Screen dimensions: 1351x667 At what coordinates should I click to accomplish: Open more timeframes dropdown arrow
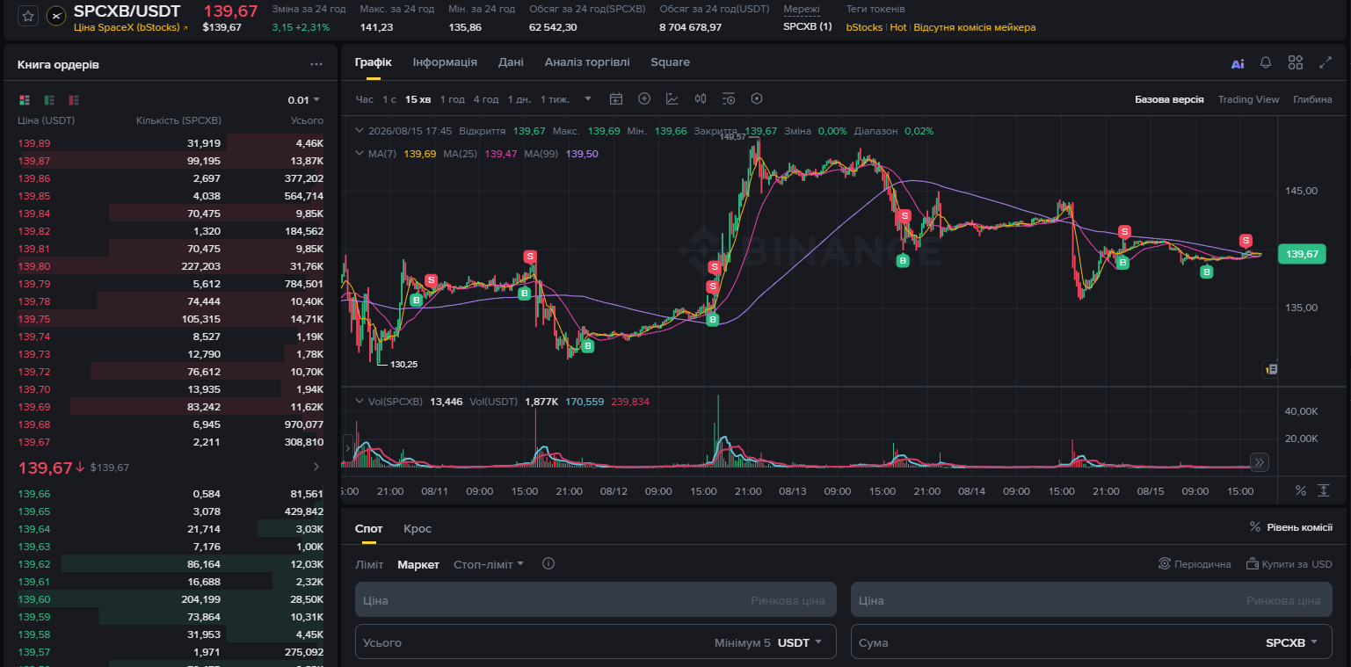588,98
